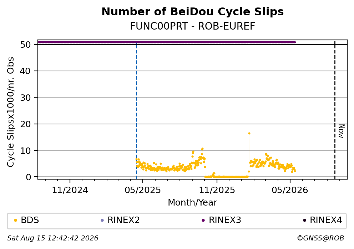
Task: Select the BDS legend label
Action: coord(30,220)
